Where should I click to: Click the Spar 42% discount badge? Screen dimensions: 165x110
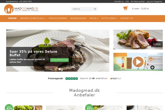click(9, 107)
